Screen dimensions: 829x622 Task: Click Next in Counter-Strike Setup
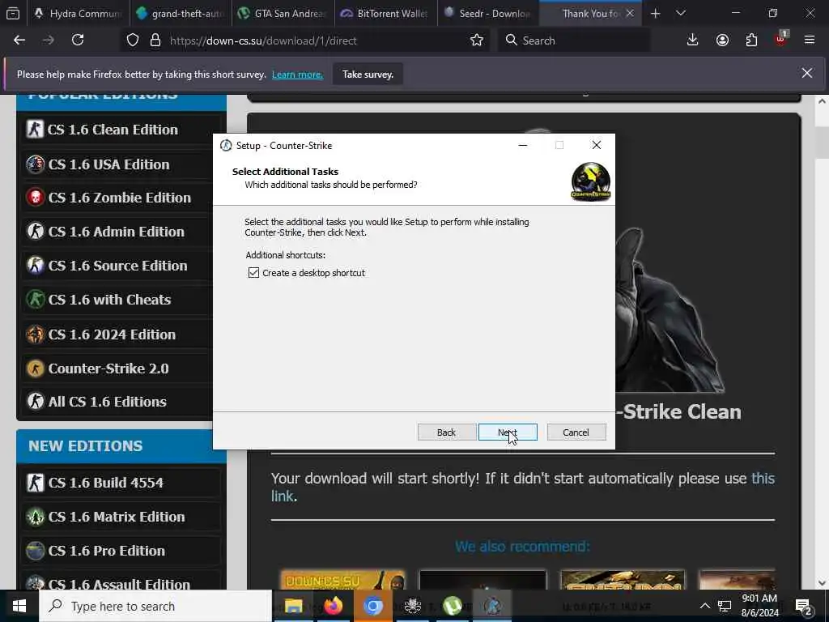[508, 432]
